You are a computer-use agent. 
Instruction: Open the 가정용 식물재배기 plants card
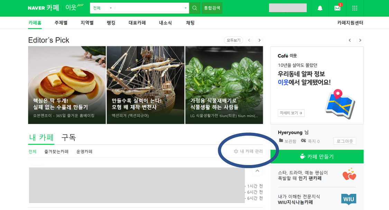pos(224,85)
